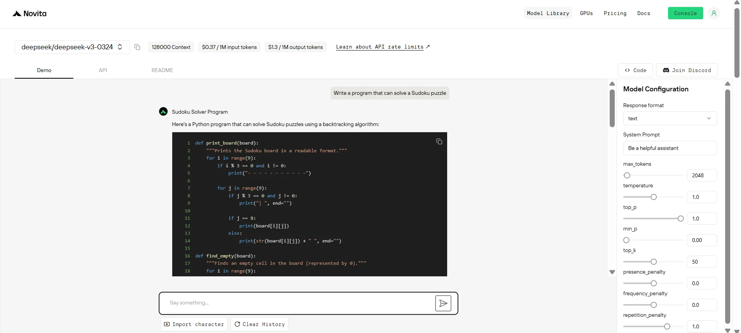Click the temperature value field

tap(702, 197)
